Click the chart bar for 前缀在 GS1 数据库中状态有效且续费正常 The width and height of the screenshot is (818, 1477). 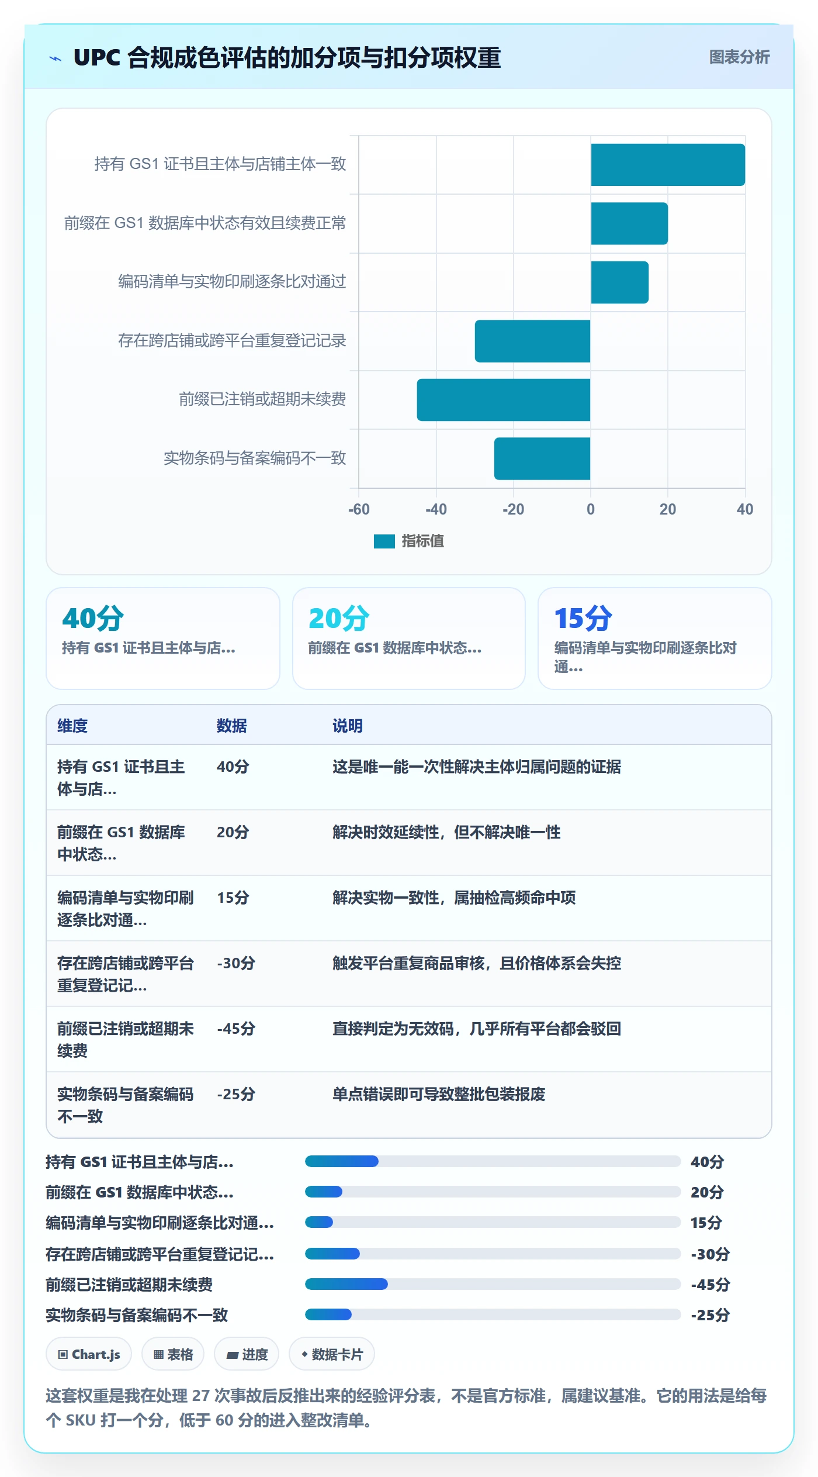pyautogui.click(x=629, y=223)
